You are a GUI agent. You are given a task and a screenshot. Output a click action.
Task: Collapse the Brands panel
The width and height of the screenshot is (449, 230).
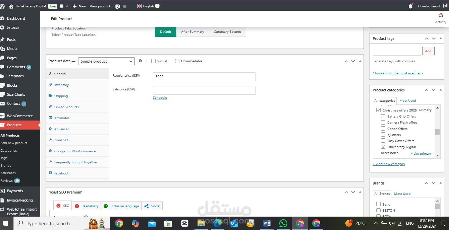pos(441,183)
